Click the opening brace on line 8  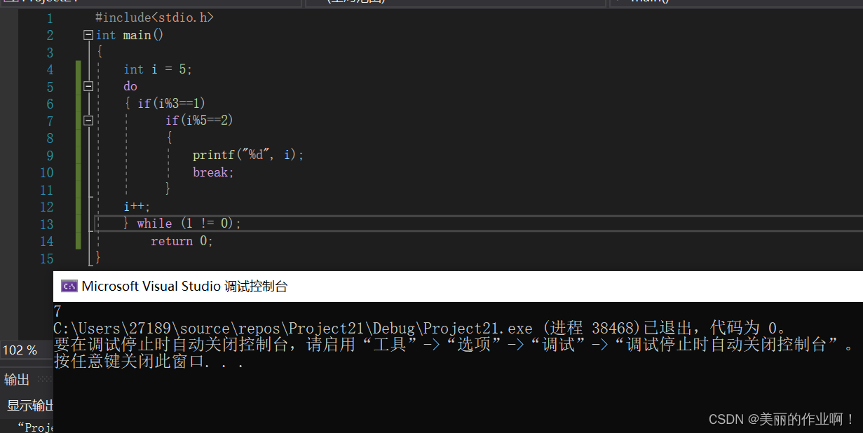coord(169,138)
